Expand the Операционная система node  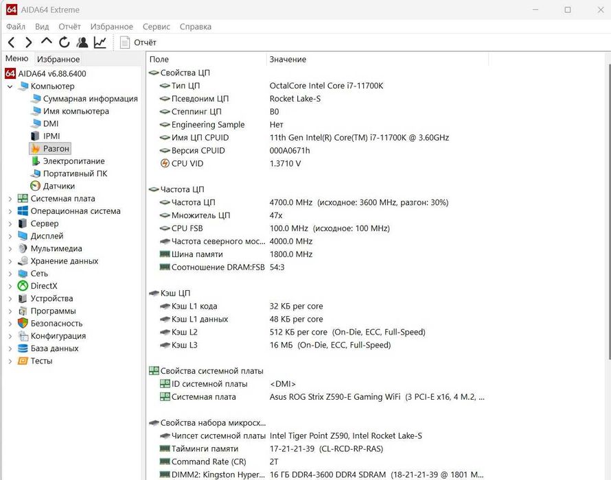pyautogui.click(x=10, y=211)
